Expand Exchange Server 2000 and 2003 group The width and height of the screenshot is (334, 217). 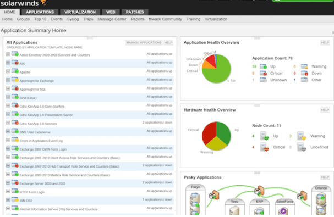pos(8,182)
